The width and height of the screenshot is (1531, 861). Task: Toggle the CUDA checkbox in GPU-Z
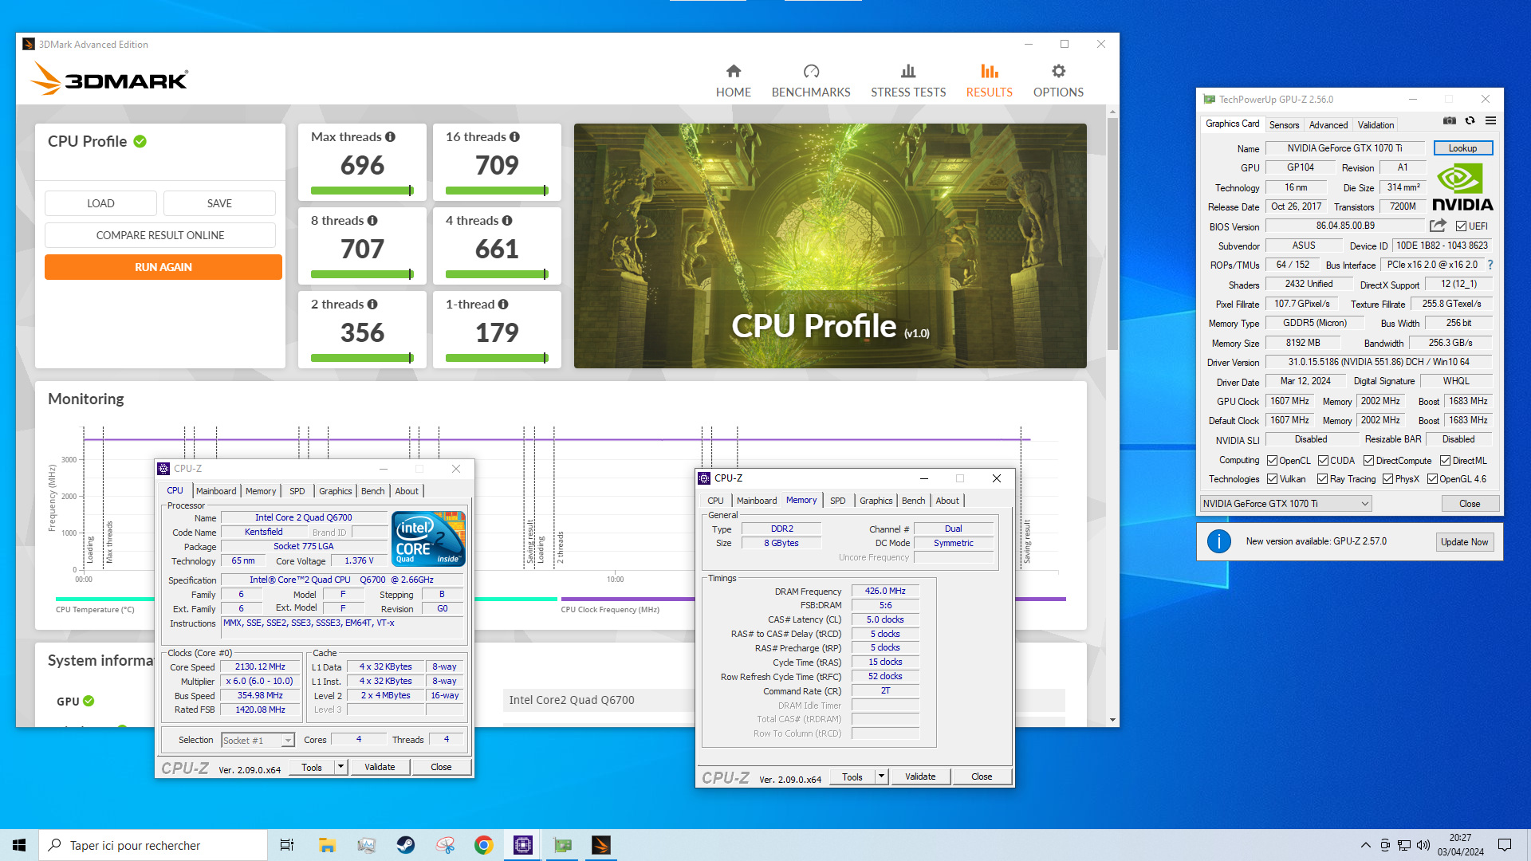coord(1324,461)
